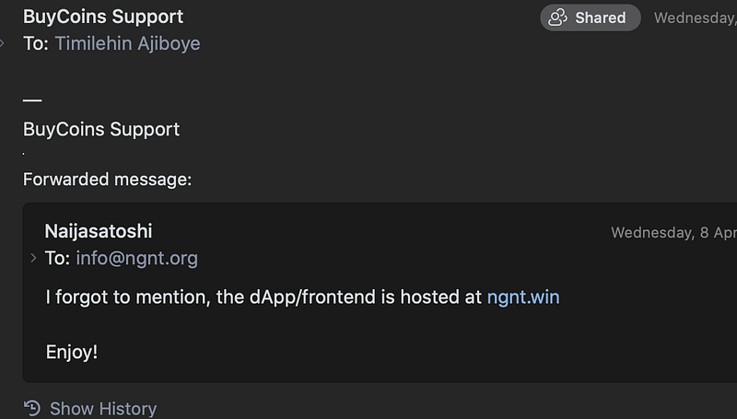The width and height of the screenshot is (737, 419).
Task: Click Show History text
Action: click(103, 409)
